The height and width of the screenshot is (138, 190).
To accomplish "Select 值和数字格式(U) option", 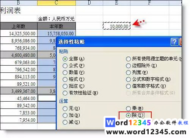I will click(x=146, y=86).
